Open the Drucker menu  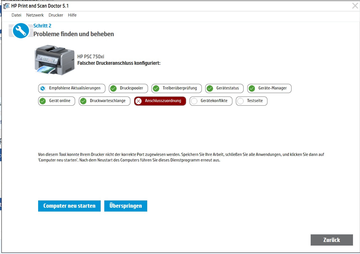click(x=56, y=15)
